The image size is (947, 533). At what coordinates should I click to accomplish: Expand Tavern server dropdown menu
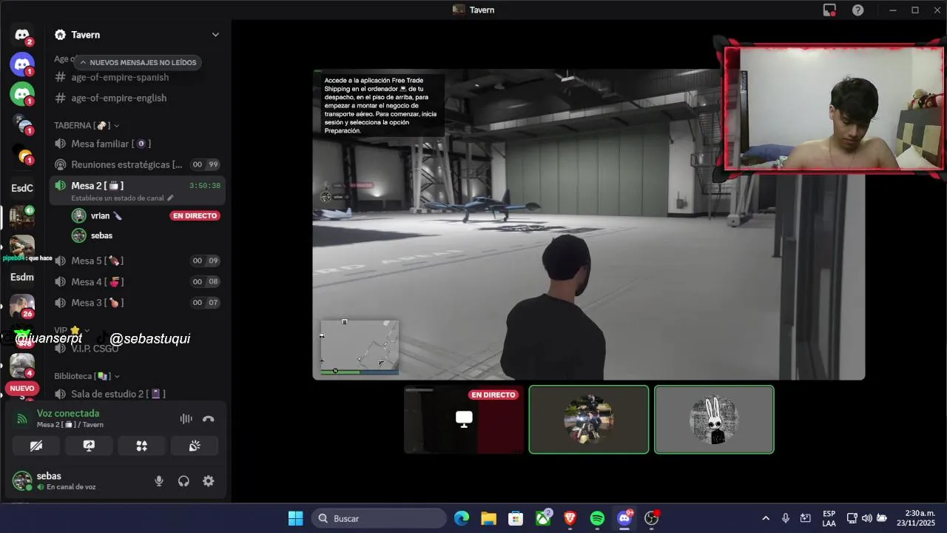[x=215, y=35]
